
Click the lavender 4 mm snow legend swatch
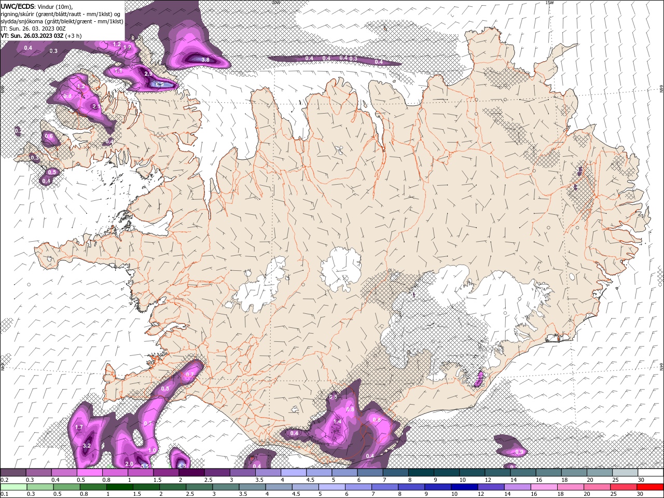[293, 473]
